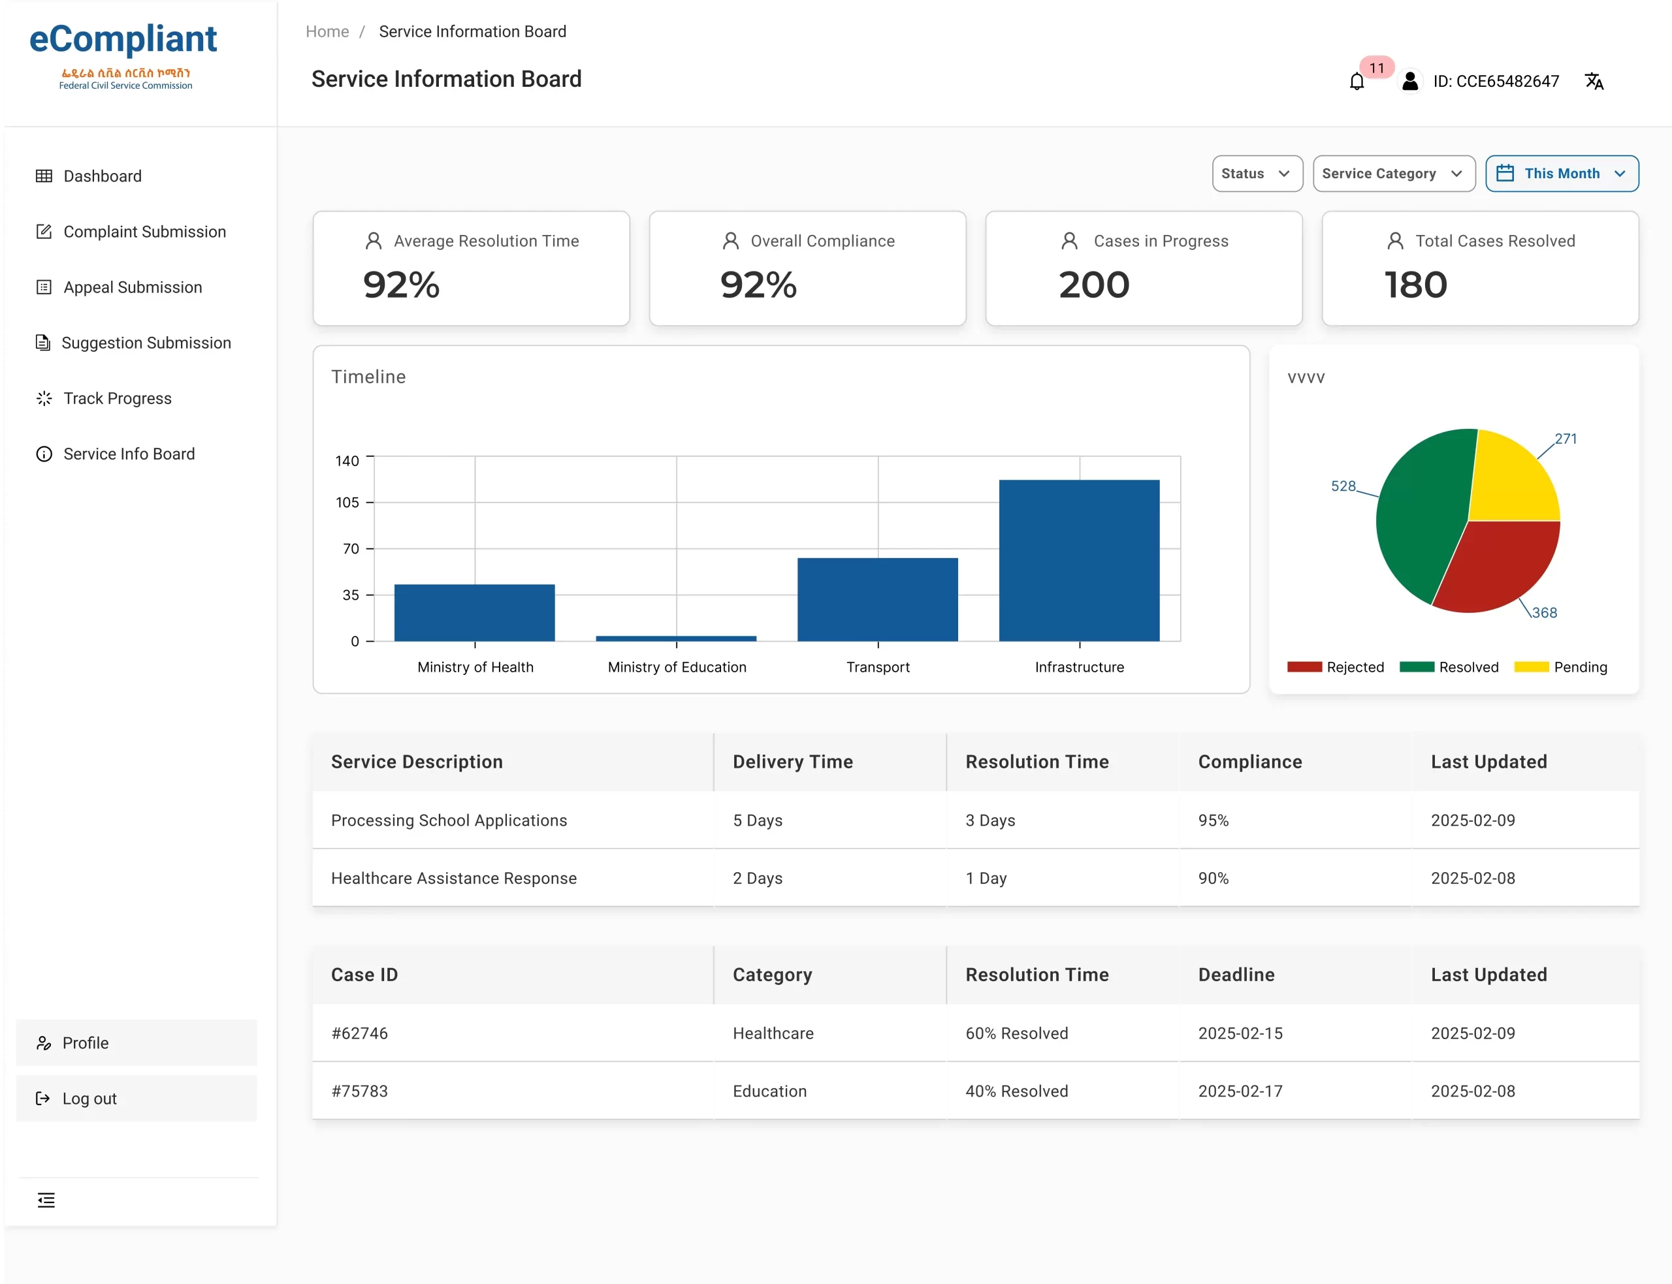
Task: Click the Track Progress spinner icon
Action: pos(44,398)
